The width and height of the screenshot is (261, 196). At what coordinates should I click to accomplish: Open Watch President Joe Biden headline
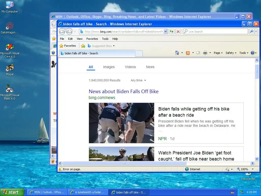pos(196,156)
